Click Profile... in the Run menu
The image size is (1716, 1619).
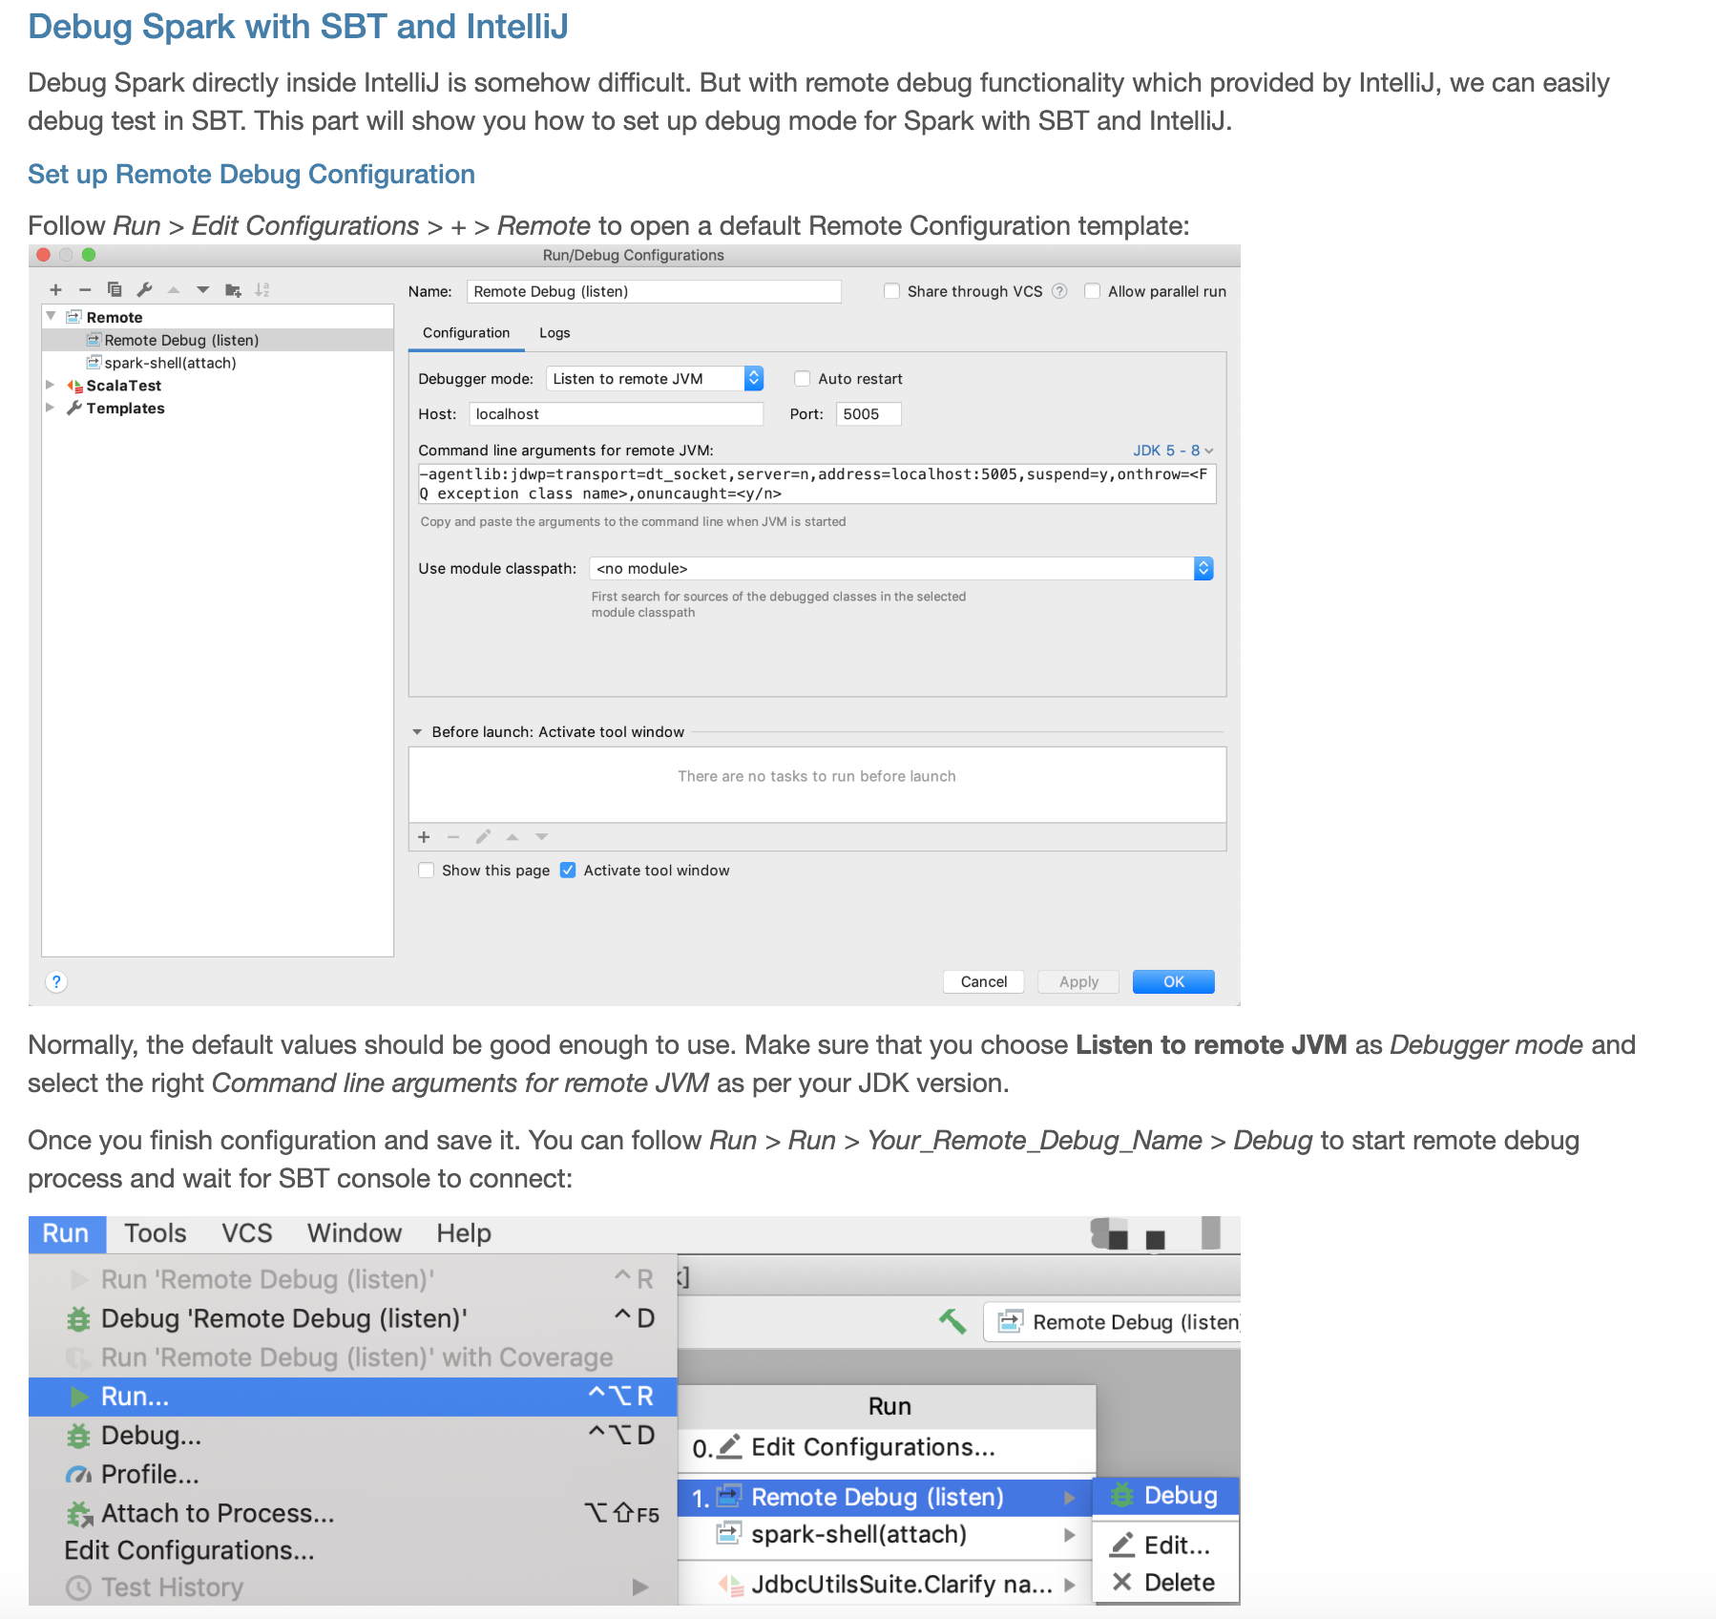point(353,1475)
